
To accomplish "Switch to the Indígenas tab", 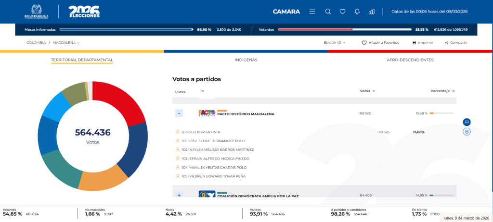I will tap(246, 60).
